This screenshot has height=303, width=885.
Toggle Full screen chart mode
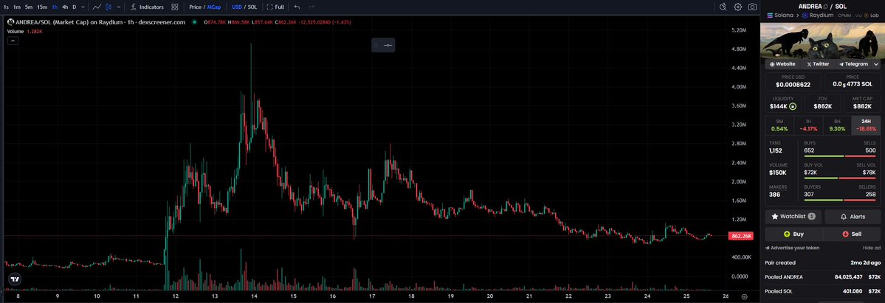tap(275, 7)
